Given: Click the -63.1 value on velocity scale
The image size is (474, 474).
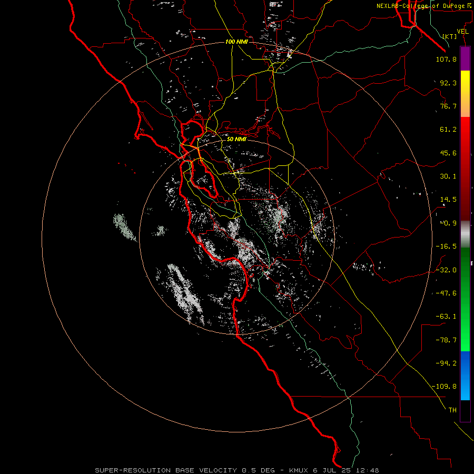Looking at the screenshot, I should click(x=446, y=317).
